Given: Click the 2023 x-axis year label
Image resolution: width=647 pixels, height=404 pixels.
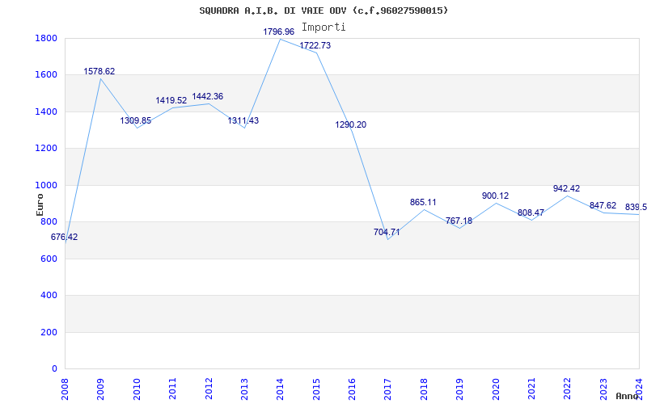Looking at the screenshot, I should point(603,389).
